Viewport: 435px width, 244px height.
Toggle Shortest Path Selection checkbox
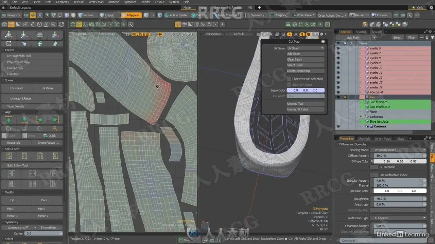(289, 79)
